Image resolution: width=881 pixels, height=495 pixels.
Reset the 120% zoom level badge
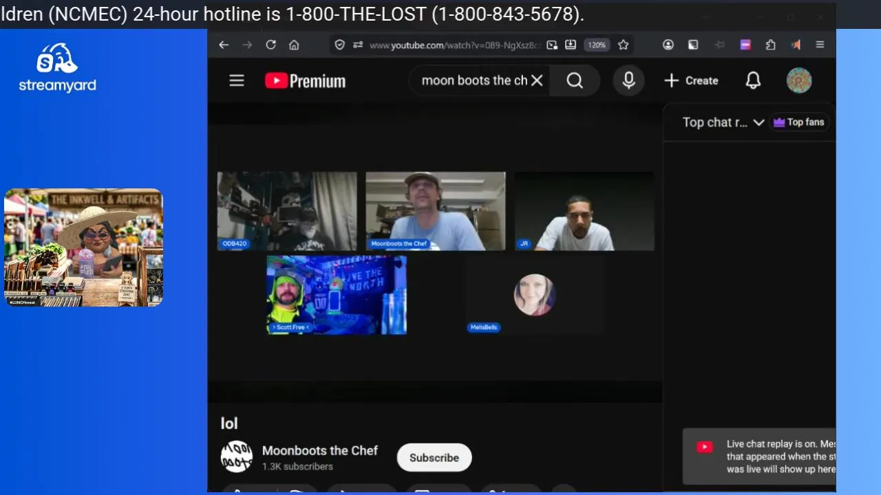pos(597,45)
